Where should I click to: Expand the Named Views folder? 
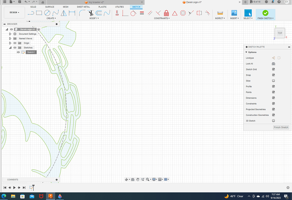(10, 38)
